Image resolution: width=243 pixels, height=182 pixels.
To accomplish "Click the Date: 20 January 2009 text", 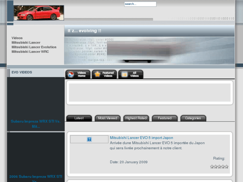I will 129,162.
